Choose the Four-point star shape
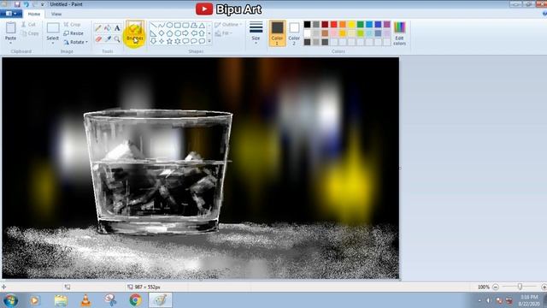Viewport: 547px width, 308px height. point(162,41)
